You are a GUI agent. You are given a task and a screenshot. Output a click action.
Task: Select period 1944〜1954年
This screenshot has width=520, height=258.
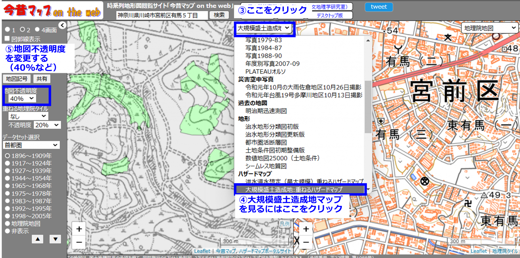7,178
